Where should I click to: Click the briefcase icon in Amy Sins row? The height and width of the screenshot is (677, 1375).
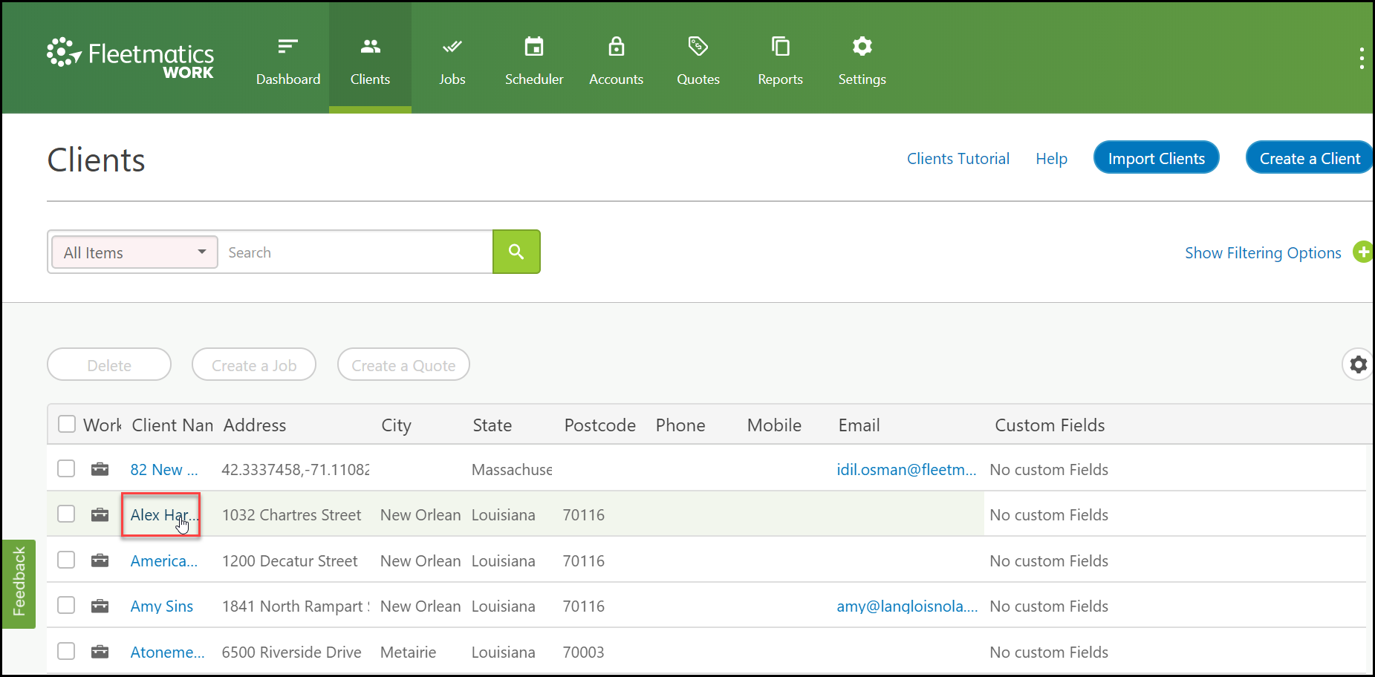[x=100, y=606]
